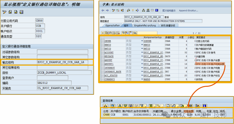Click the cut (scissors) icon above components table
The image size is (234, 124).
point(103,33)
